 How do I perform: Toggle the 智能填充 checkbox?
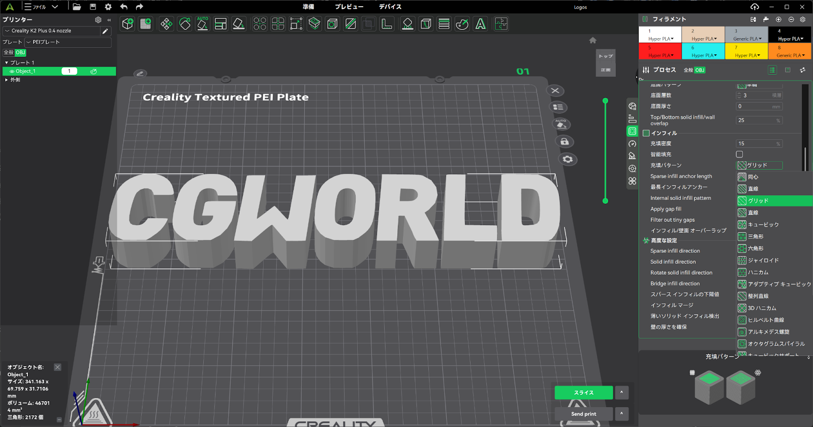tap(739, 155)
